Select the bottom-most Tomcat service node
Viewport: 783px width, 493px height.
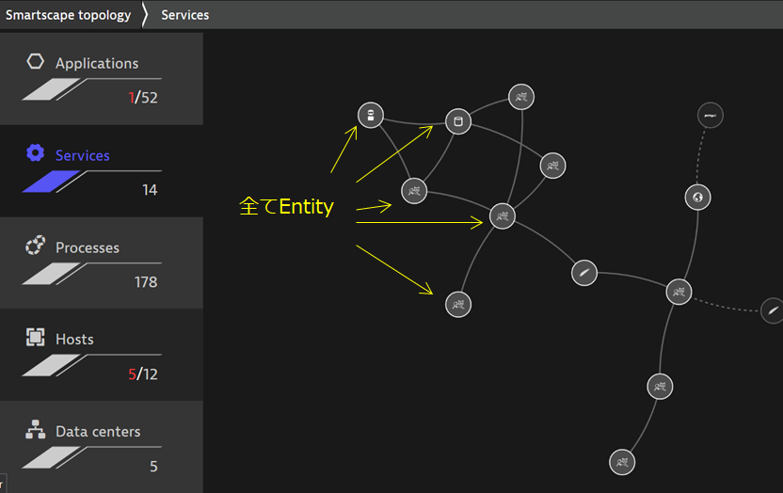(622, 462)
